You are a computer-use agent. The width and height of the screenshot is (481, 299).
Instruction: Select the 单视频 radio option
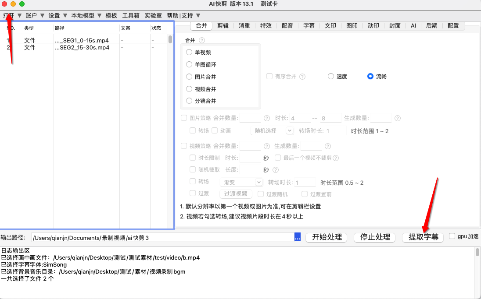click(189, 53)
